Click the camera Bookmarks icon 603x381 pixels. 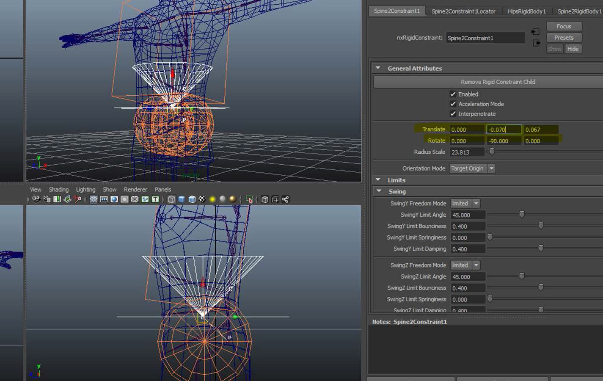coord(57,199)
